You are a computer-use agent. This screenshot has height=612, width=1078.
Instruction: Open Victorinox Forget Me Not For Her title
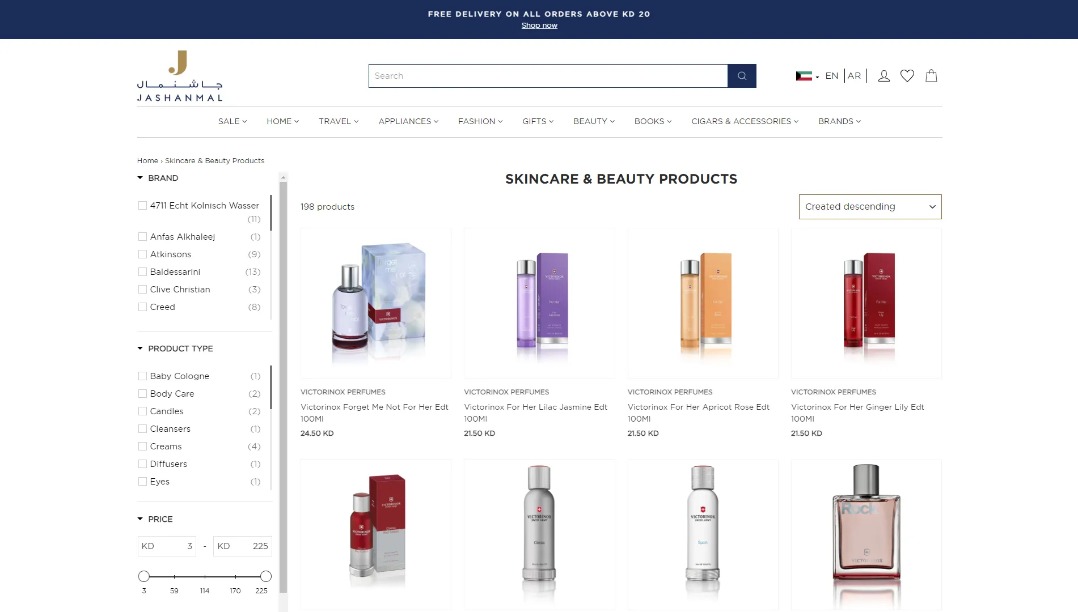(x=374, y=413)
